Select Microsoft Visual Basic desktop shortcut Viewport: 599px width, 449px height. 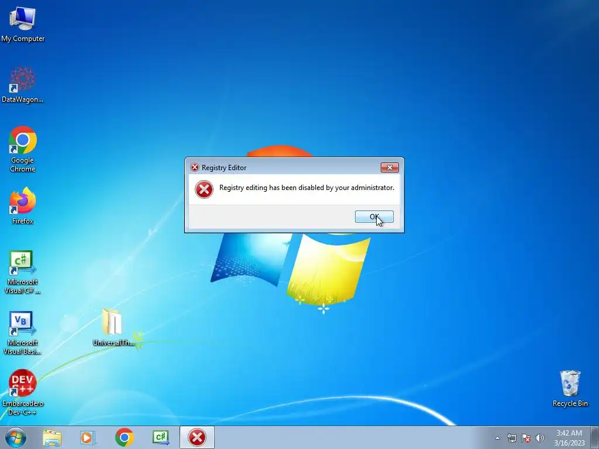[23, 333]
